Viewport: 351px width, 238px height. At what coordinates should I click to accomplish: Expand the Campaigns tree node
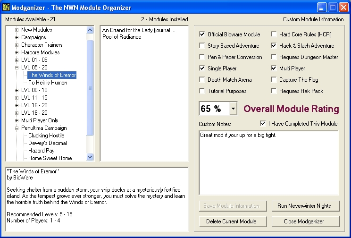(17, 37)
